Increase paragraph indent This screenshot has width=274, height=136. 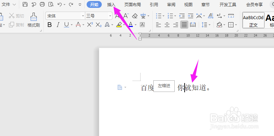click(x=190, y=16)
